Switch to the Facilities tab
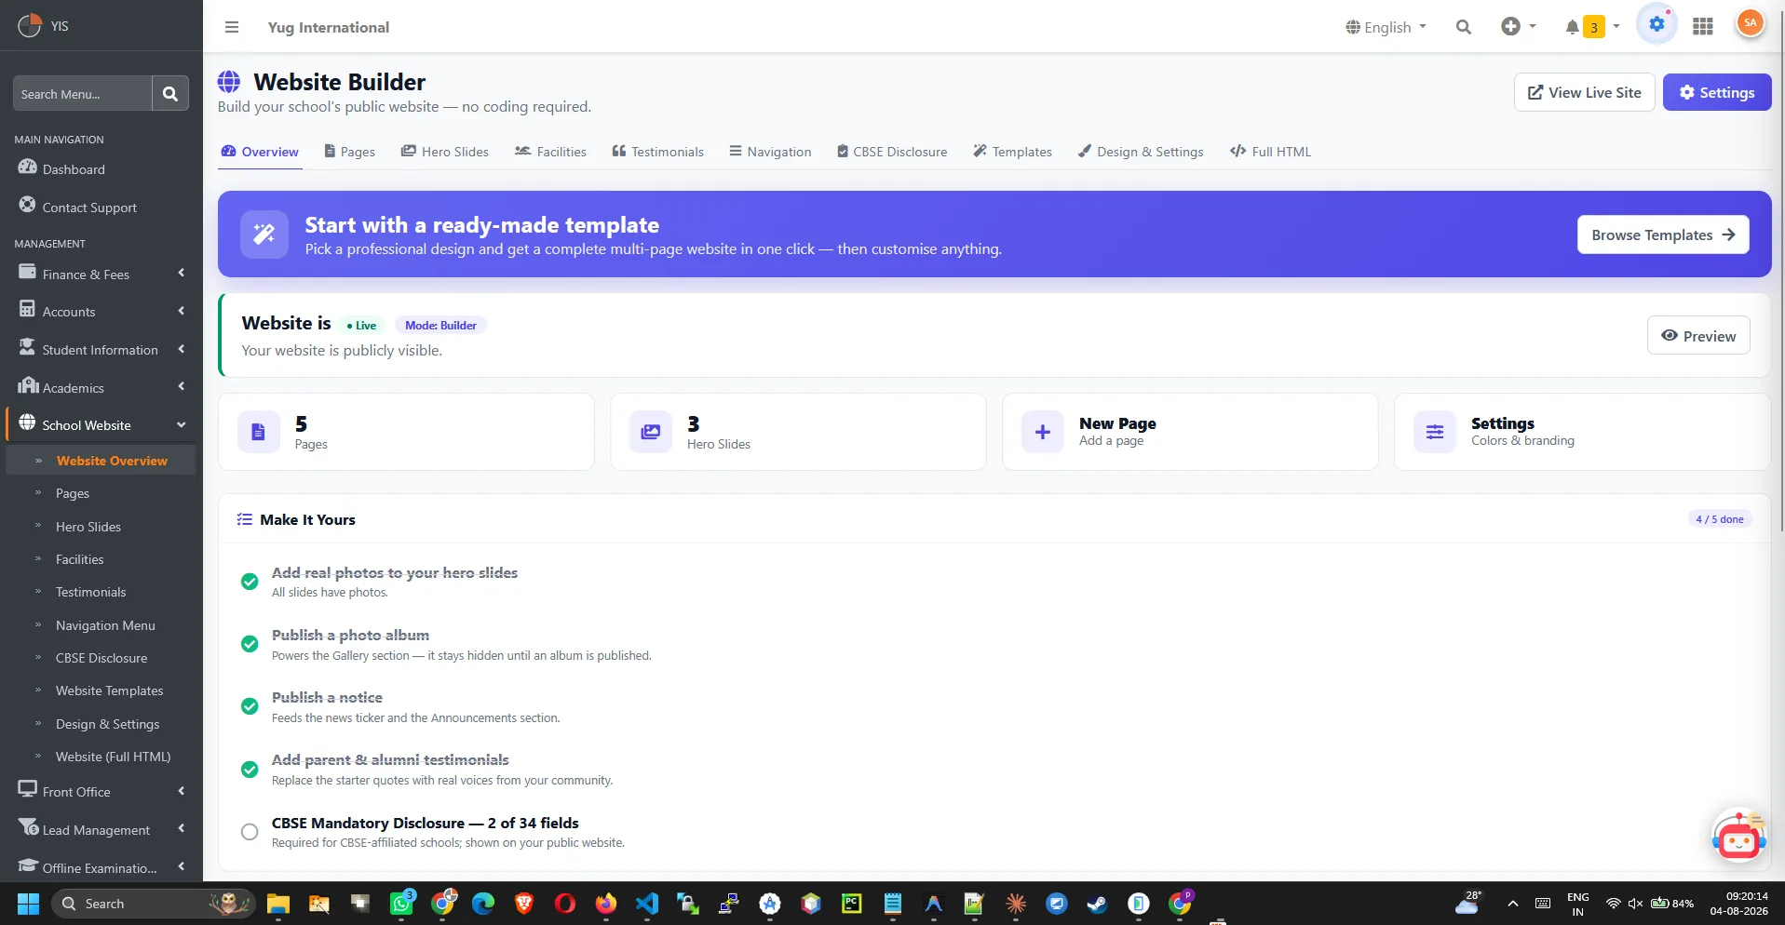This screenshot has height=925, width=1785. point(550,152)
